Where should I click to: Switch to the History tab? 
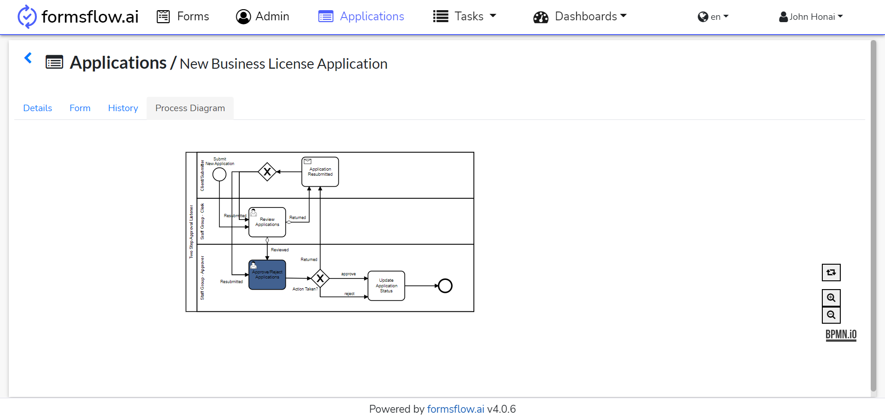tap(123, 108)
